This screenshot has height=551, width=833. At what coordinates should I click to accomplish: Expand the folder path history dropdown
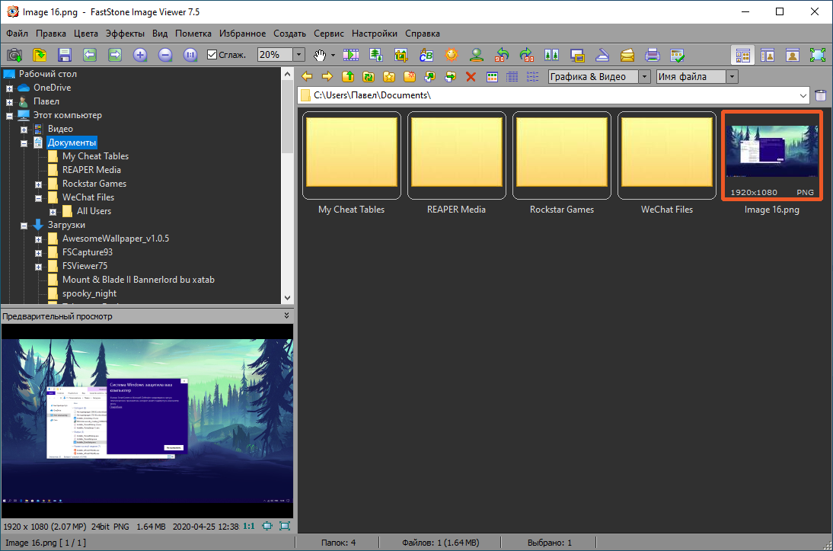point(803,96)
